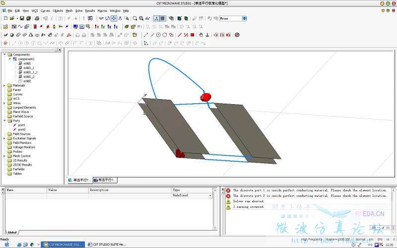397x248 pixels.
Task: Open the File menu
Action: click(10, 10)
